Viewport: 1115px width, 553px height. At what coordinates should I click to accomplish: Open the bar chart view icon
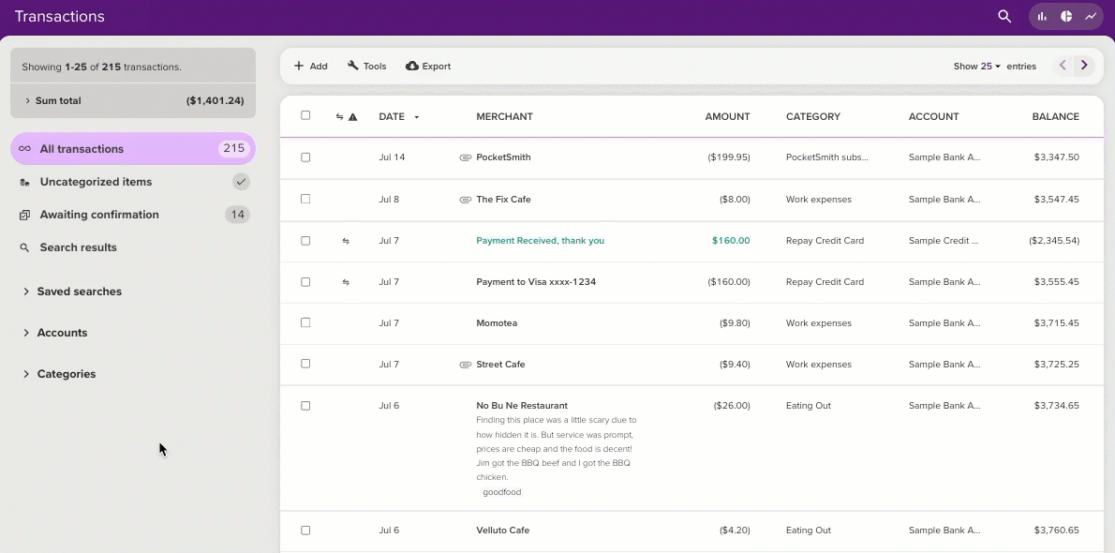1042,16
